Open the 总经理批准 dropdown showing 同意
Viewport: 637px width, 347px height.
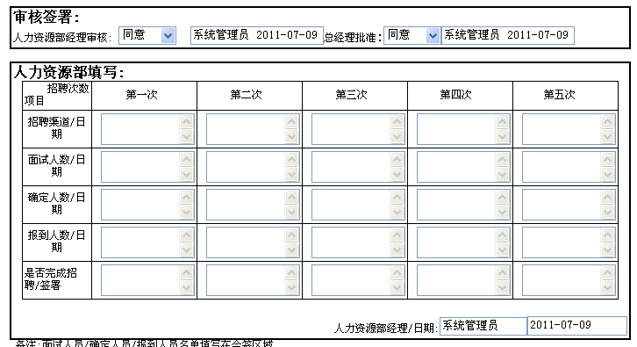[x=412, y=35]
